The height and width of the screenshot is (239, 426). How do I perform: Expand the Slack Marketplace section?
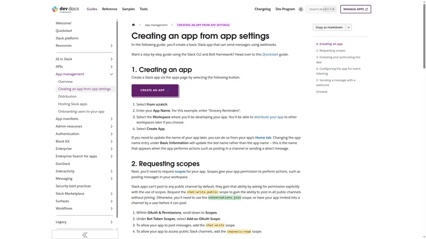coord(111,194)
